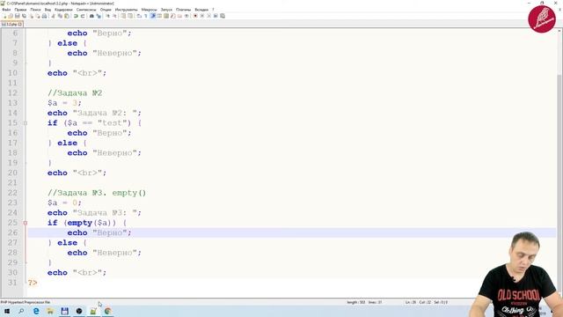Screen dimensions: 563x317
Task: Click 'PHP Hypertext Preprocessor file' in status bar
Action: [x=26, y=302]
